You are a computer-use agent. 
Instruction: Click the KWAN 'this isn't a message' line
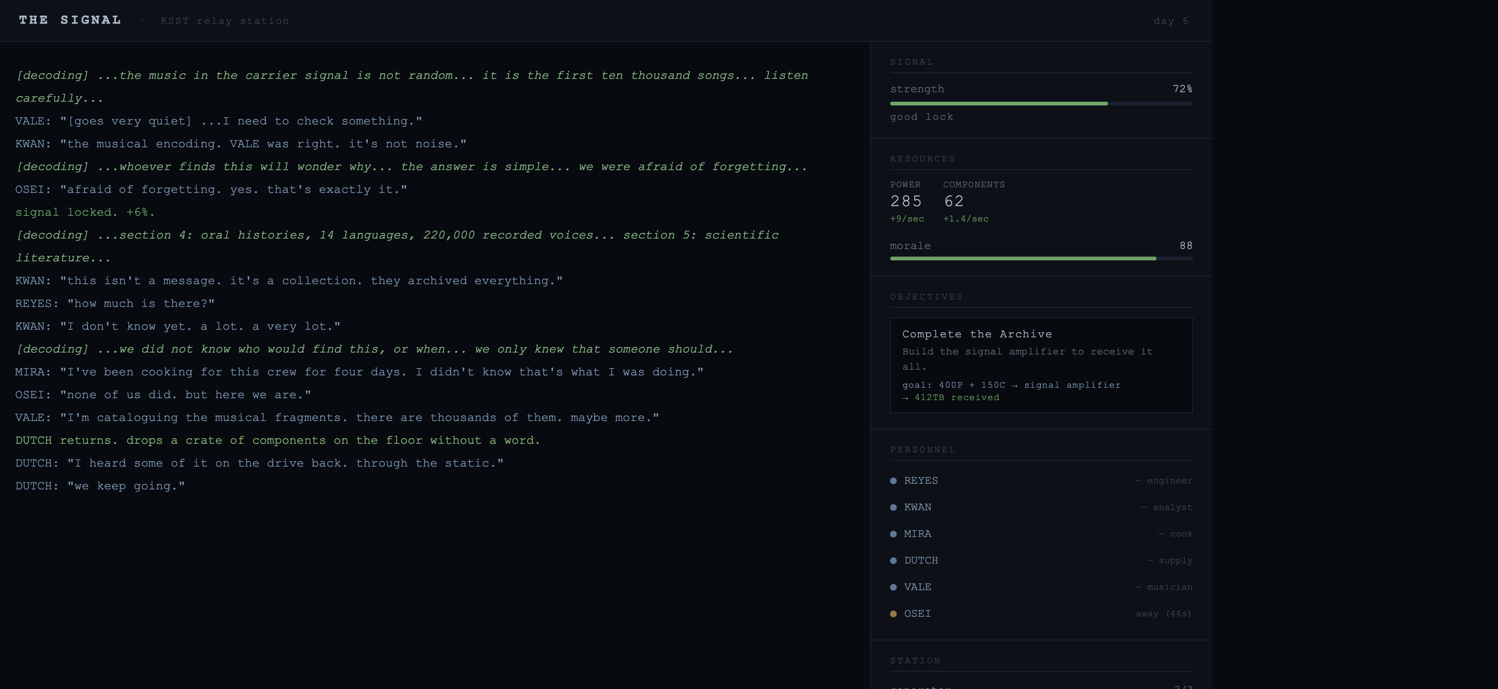pyautogui.click(x=288, y=281)
